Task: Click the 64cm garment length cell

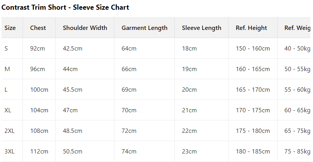Action: pos(129,49)
